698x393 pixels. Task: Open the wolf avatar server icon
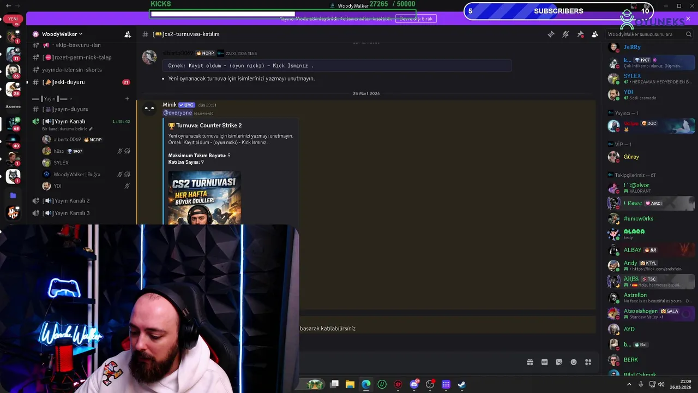point(13,176)
